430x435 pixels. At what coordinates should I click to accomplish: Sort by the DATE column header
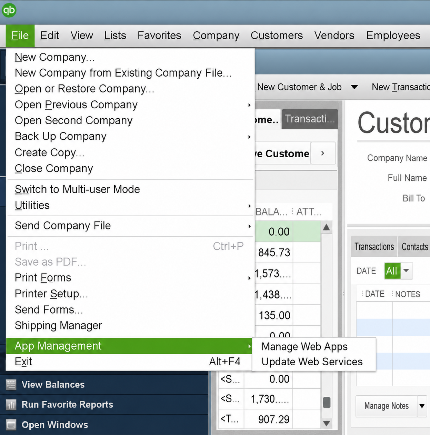[375, 294]
